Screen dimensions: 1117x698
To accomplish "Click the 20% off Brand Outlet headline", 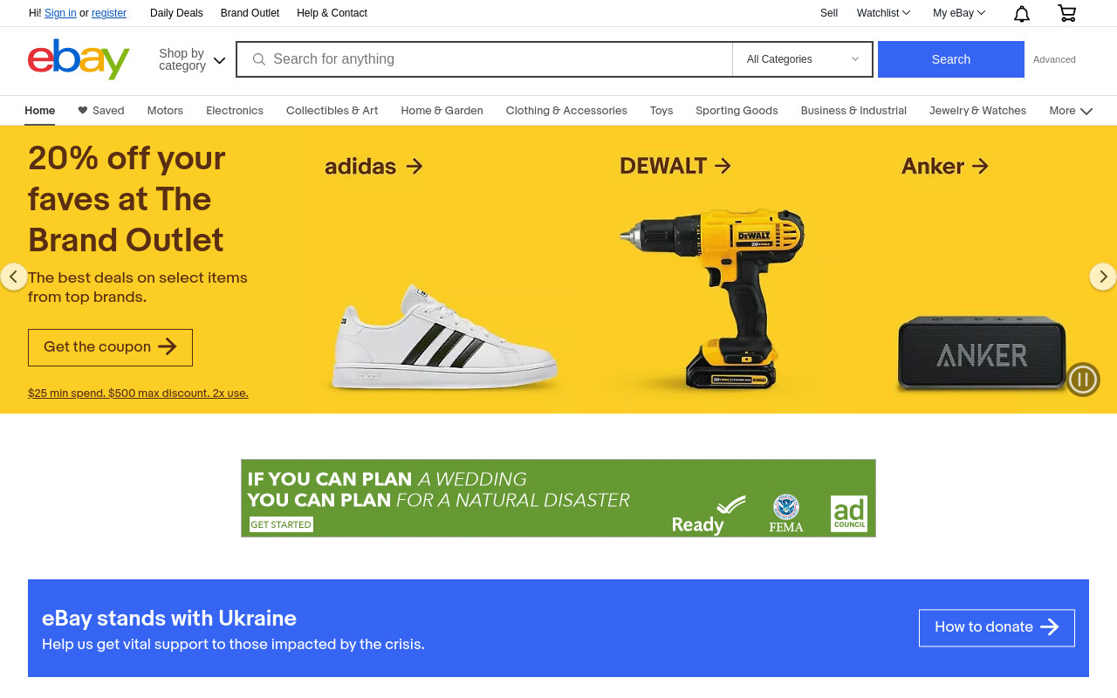I will (127, 200).
